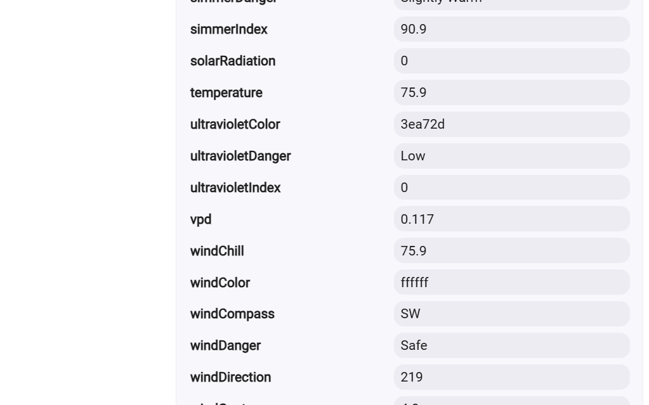Screen dimensions: 649x405
Task: Select the solarRadiation value field
Action: 511,61
